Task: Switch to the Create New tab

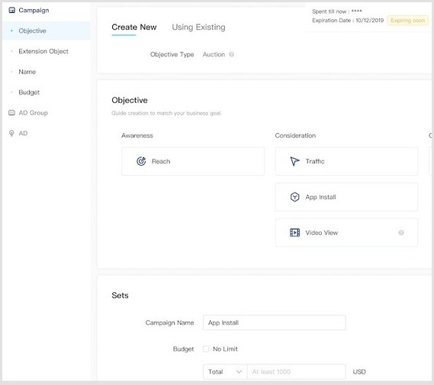Action: [134, 27]
